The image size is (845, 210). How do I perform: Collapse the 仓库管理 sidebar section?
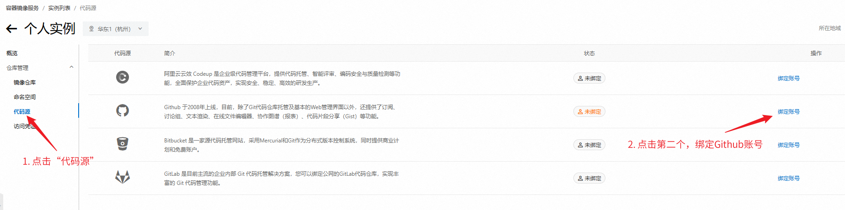(71, 68)
